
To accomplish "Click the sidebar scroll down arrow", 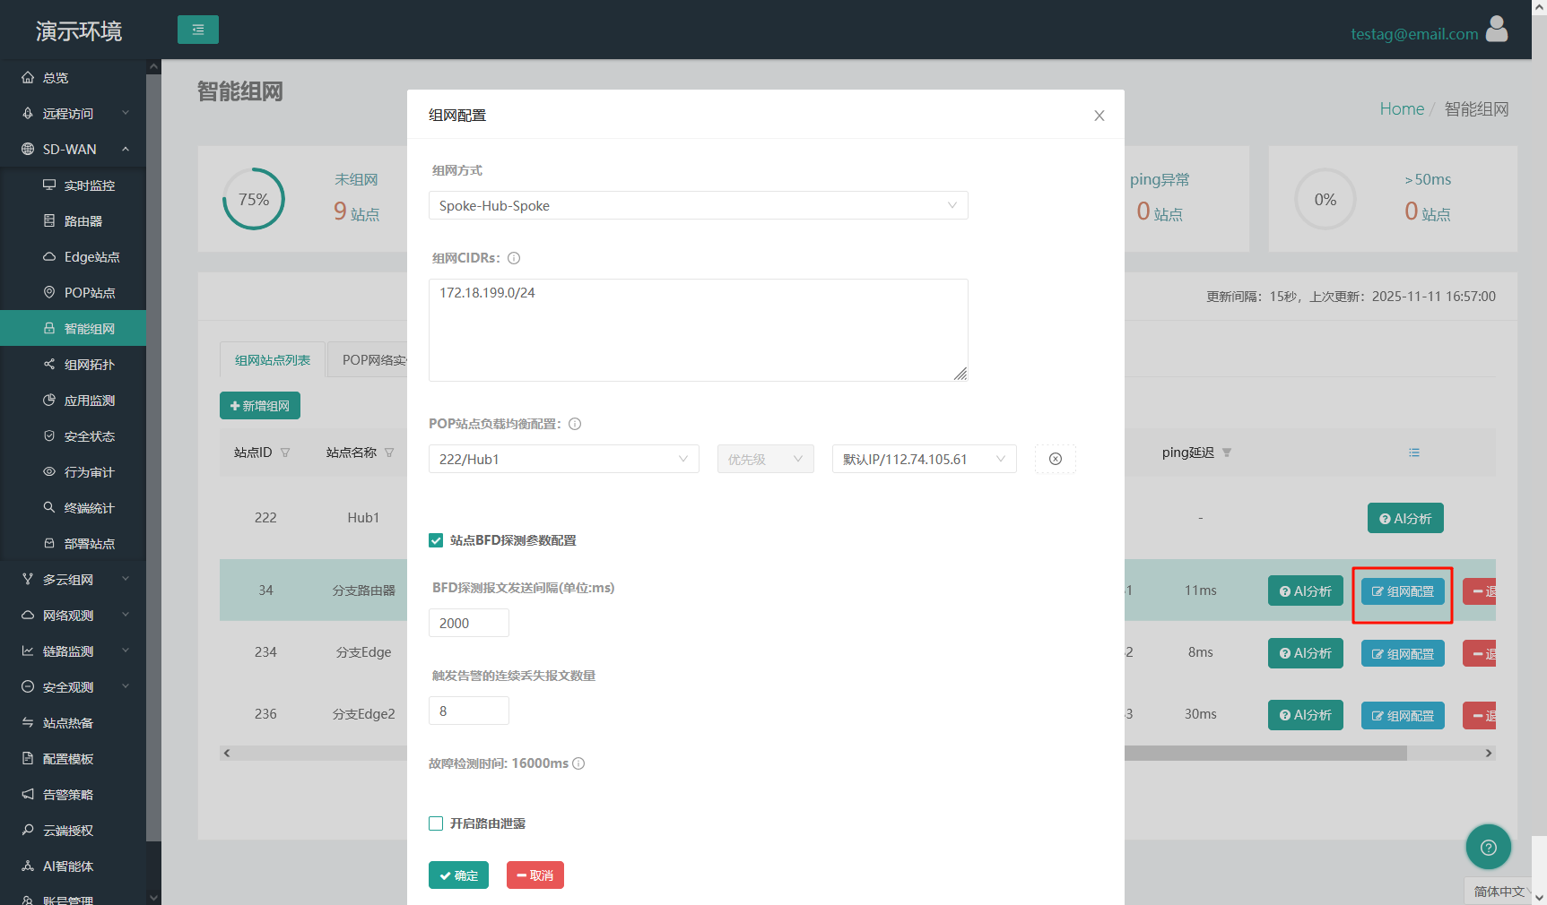I will [x=153, y=897].
